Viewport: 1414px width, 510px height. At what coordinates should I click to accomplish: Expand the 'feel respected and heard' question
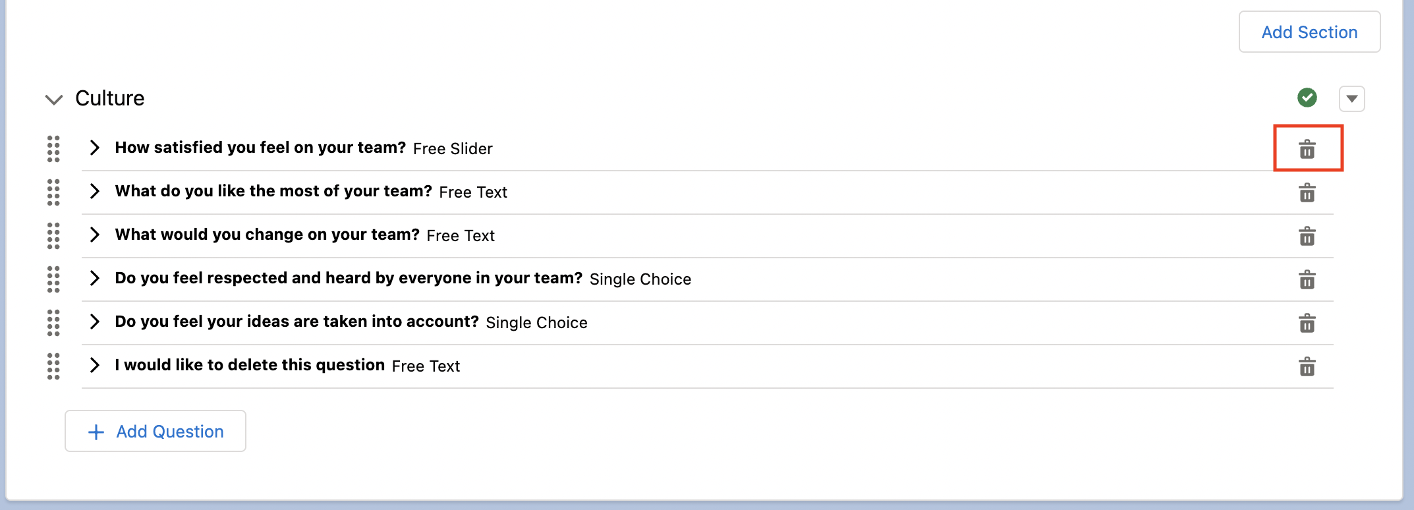[95, 278]
